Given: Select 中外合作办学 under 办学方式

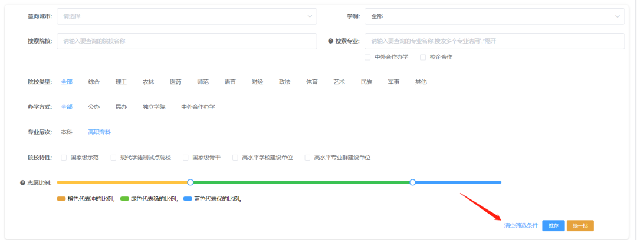Looking at the screenshot, I should pos(198,107).
